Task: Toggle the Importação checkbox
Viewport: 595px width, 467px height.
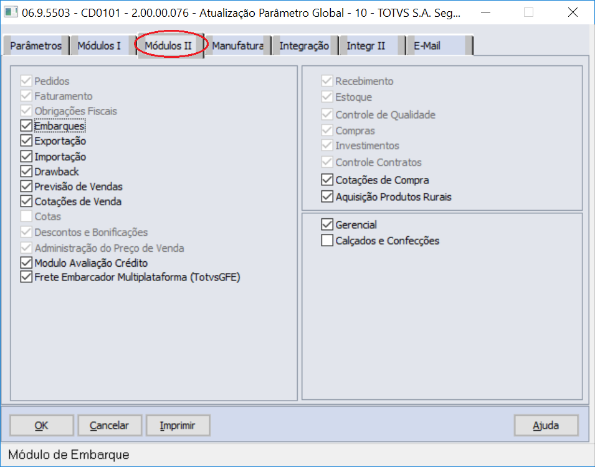Action: [x=26, y=157]
